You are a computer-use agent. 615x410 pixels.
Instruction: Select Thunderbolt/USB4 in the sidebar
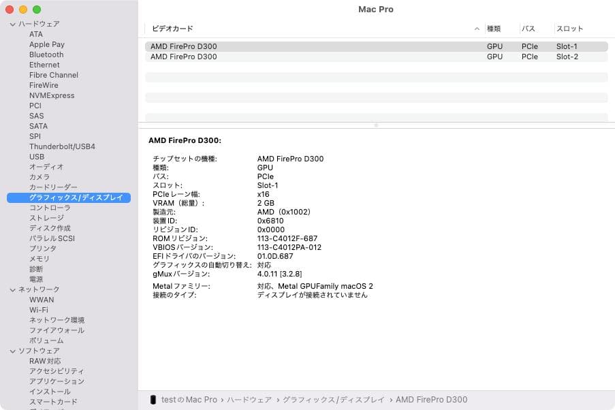62,146
